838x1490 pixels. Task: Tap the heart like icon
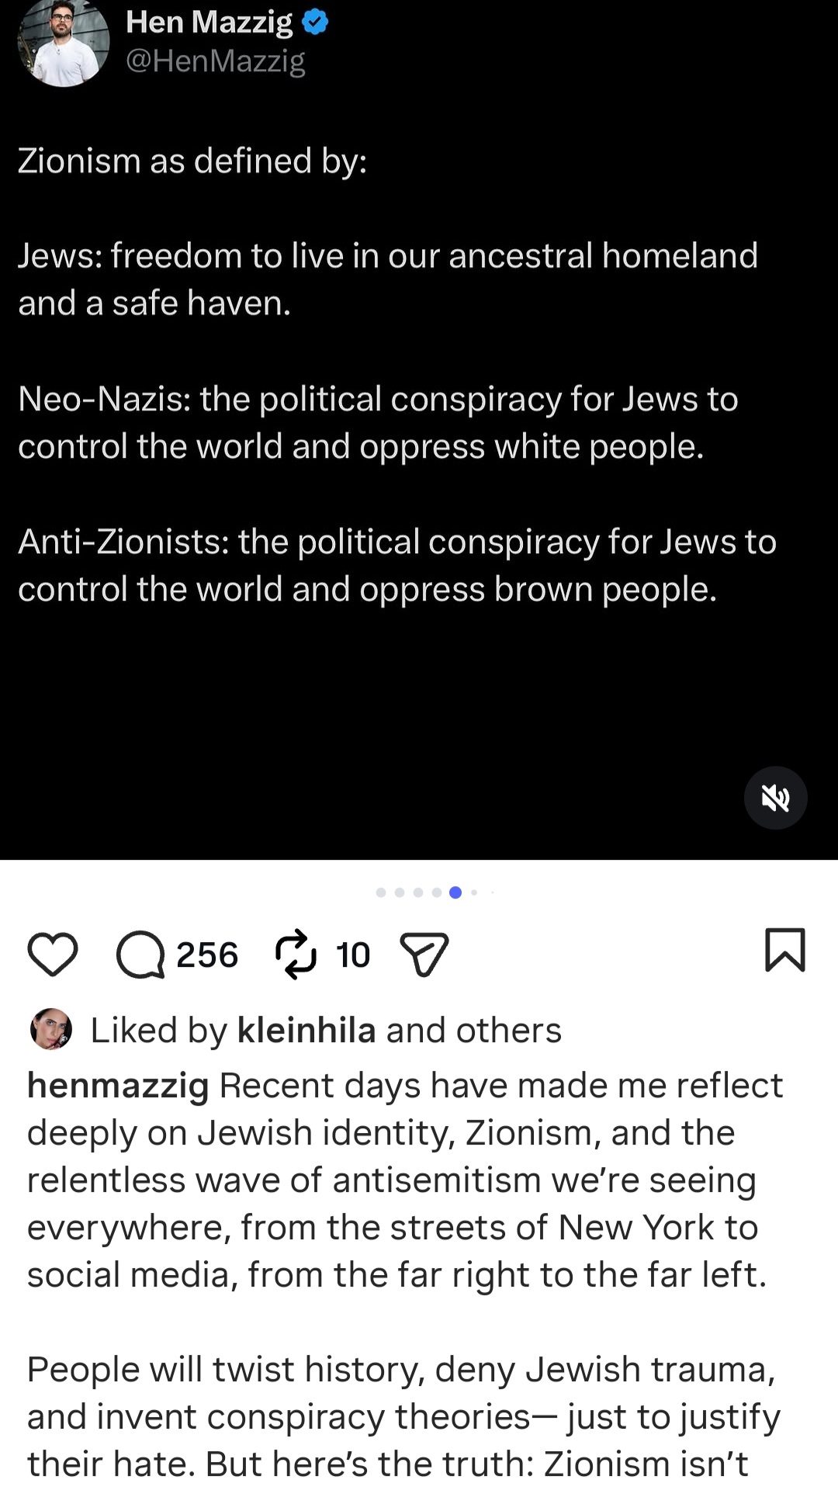pos(53,954)
